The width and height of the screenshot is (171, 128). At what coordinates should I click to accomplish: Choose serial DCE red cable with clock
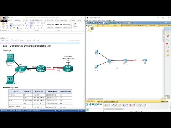130,105
